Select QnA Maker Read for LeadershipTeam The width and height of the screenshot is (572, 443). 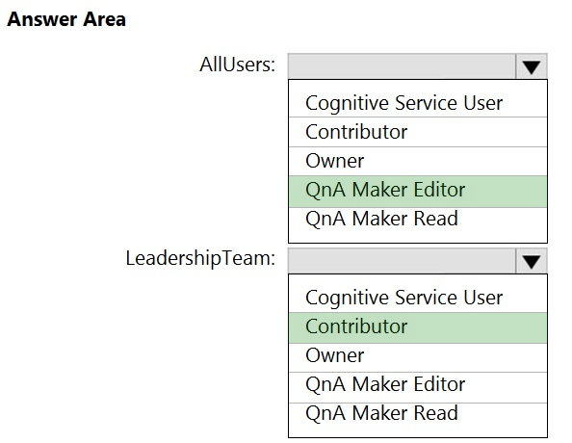pos(418,414)
